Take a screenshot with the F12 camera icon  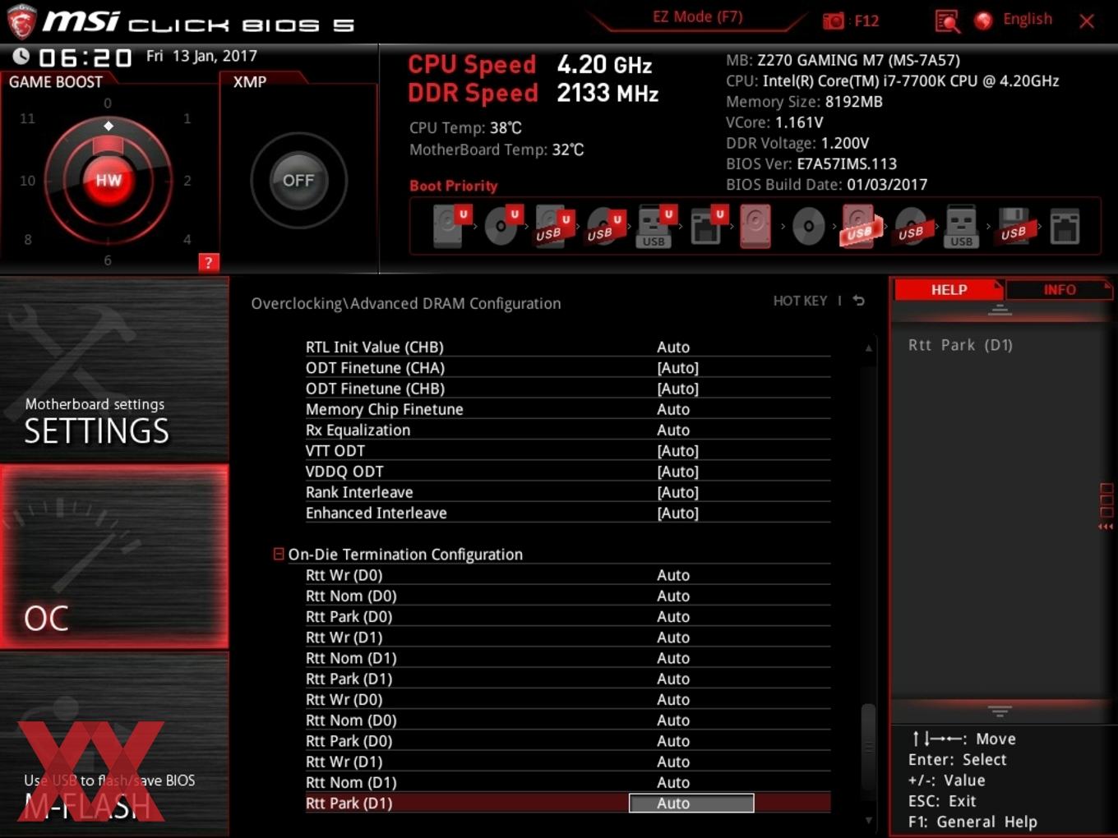834,21
